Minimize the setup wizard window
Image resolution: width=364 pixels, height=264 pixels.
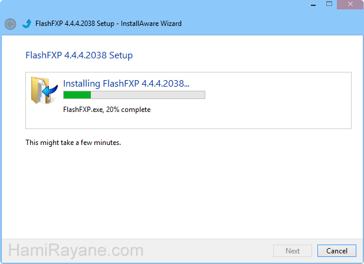coord(313,5)
